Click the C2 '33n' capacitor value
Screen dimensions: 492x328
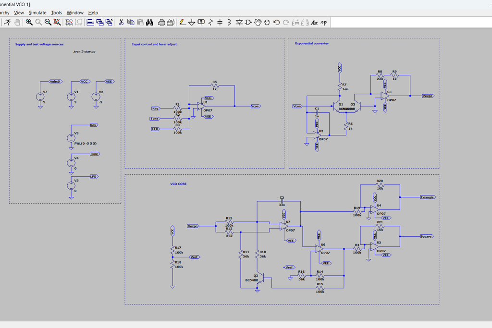(282, 205)
